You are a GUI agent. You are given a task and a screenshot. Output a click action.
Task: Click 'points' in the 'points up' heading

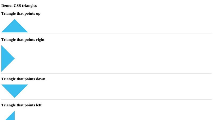tap(29, 14)
